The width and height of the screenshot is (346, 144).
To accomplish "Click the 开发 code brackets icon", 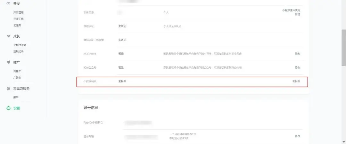I will click(x=8, y=3).
